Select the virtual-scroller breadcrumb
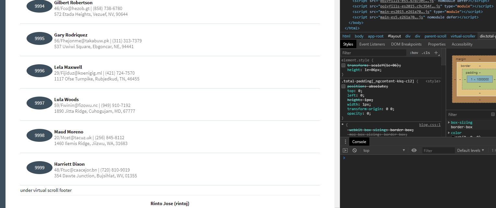Screen dimensions: 496x208 pyautogui.click(x=463, y=36)
